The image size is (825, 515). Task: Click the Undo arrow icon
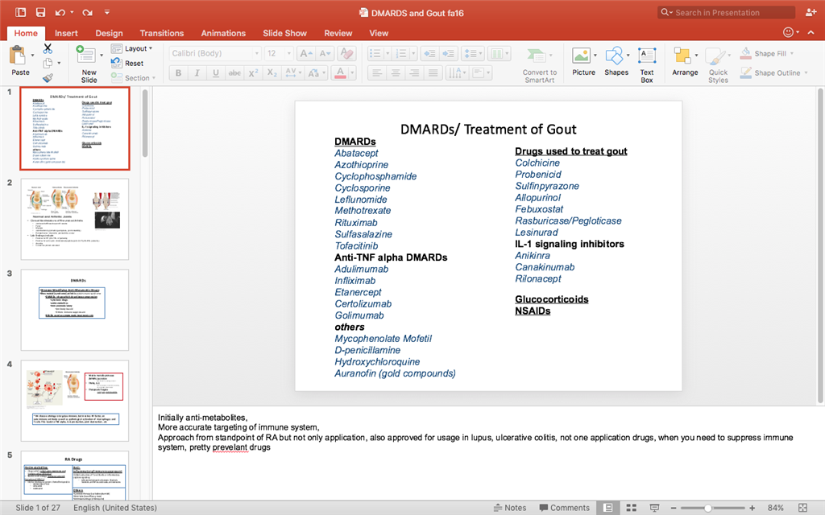pyautogui.click(x=60, y=12)
